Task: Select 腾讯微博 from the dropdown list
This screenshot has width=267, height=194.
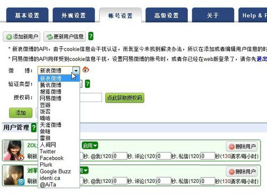Action: click(x=51, y=85)
